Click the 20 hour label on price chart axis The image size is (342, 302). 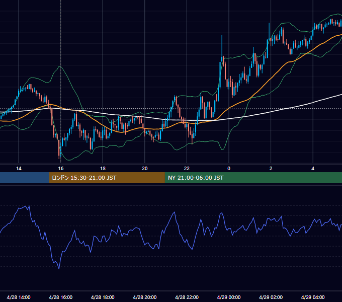pyautogui.click(x=145, y=169)
